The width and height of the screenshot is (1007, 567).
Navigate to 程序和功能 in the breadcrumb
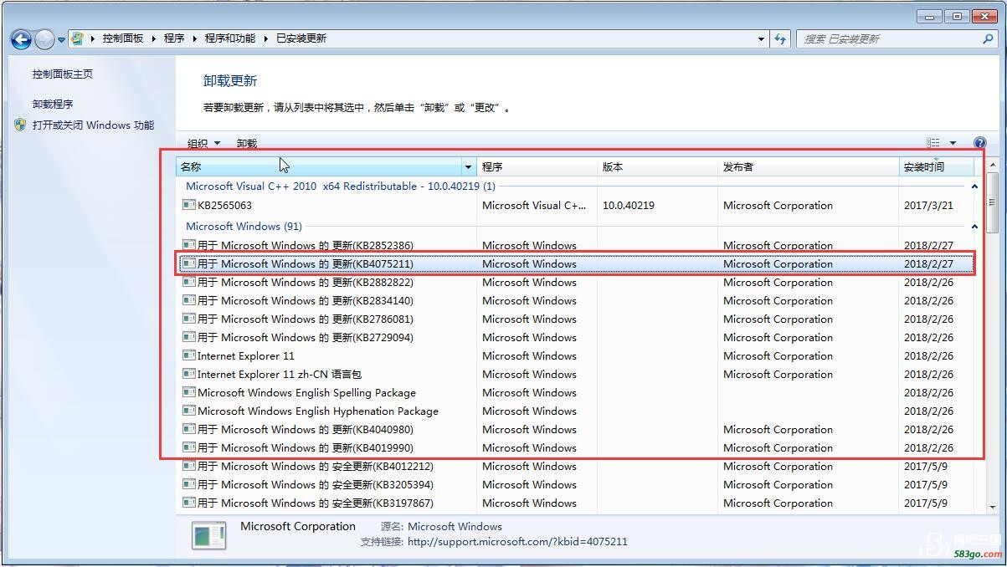(230, 38)
